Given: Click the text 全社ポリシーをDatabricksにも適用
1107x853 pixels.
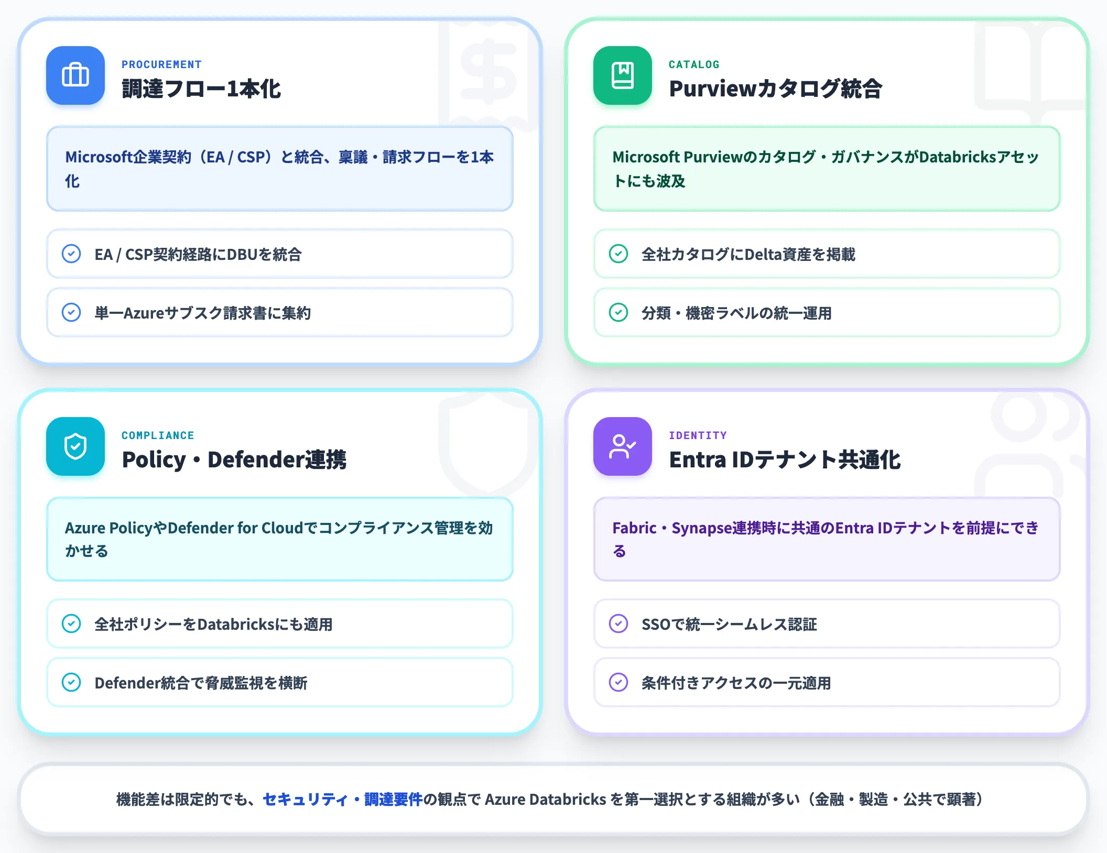Looking at the screenshot, I should pos(213,625).
